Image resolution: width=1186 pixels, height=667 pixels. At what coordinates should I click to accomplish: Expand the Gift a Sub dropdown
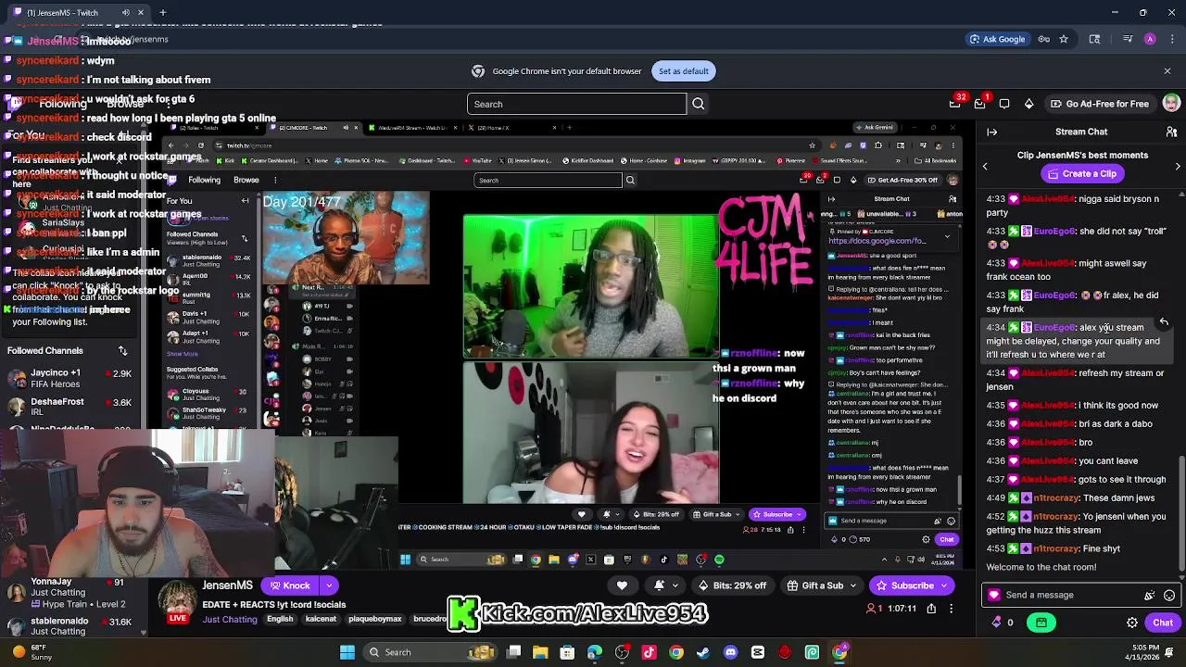point(852,585)
